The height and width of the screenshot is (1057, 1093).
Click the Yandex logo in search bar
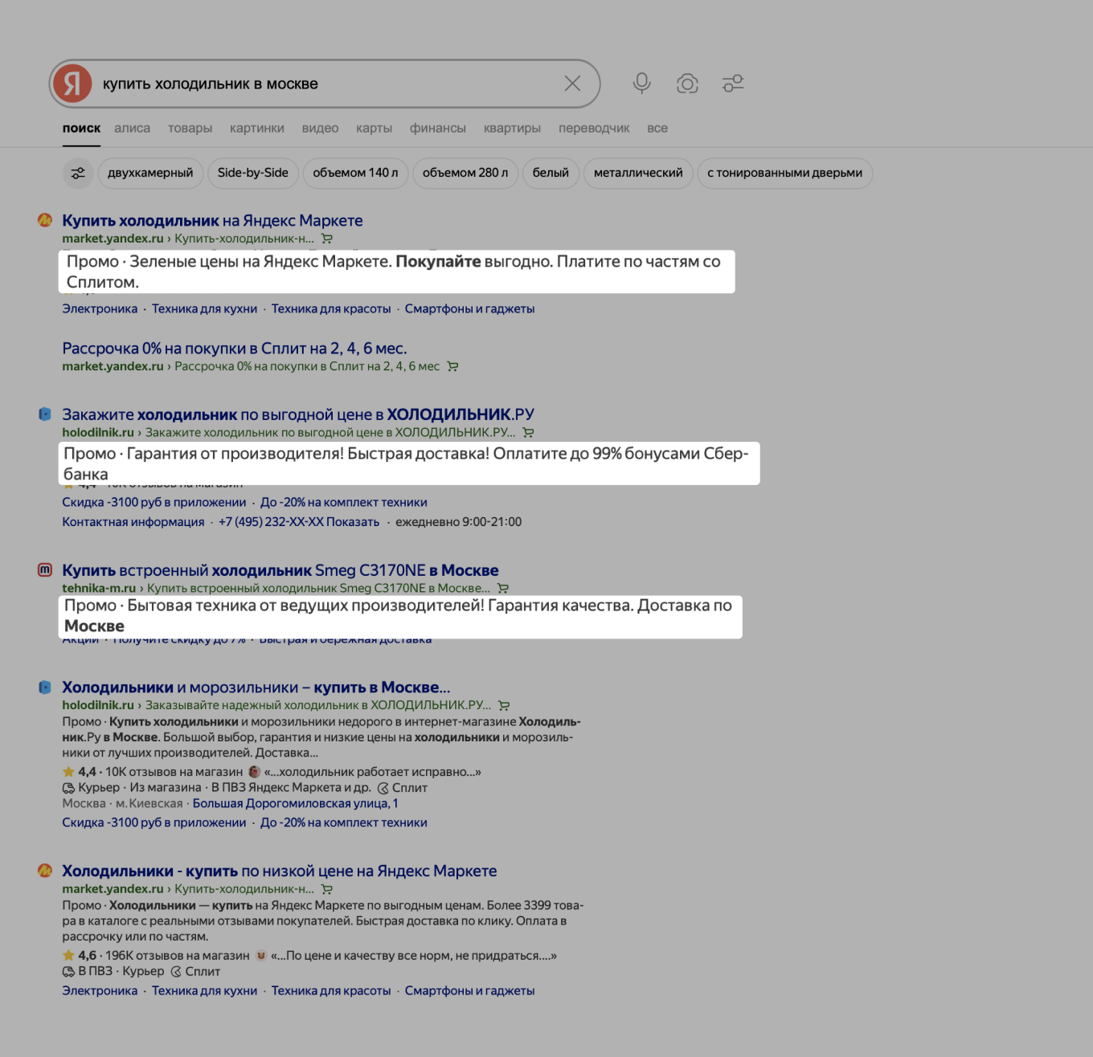(x=72, y=84)
